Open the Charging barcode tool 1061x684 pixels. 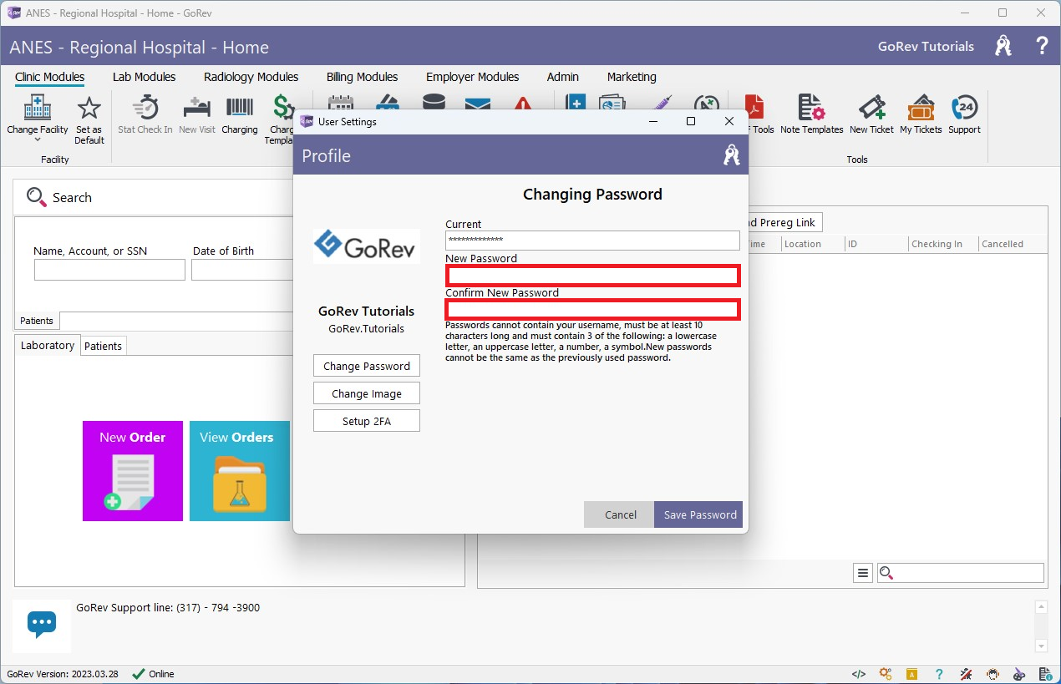(x=240, y=114)
